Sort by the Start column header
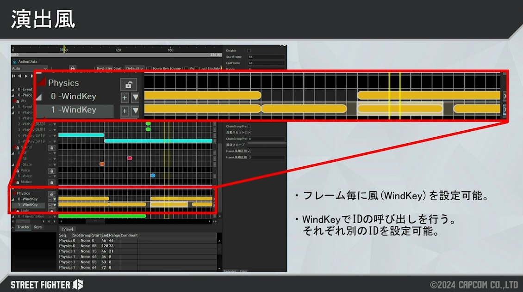523x292 pixels. pos(96,235)
